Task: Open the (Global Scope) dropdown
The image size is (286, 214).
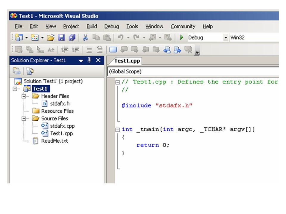Action: tap(193, 71)
